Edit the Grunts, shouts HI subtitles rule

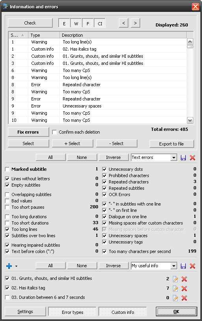pos(175,279)
